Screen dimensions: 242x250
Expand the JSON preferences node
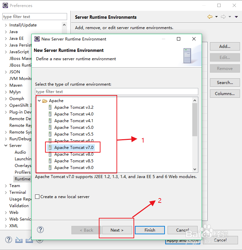pos(6,72)
